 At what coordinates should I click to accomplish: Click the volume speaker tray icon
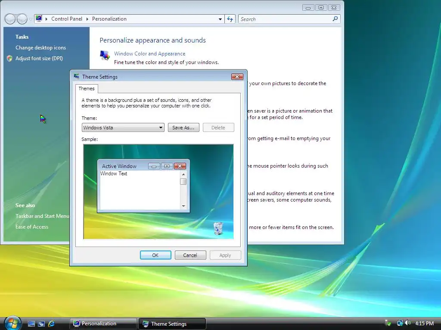[408, 323]
